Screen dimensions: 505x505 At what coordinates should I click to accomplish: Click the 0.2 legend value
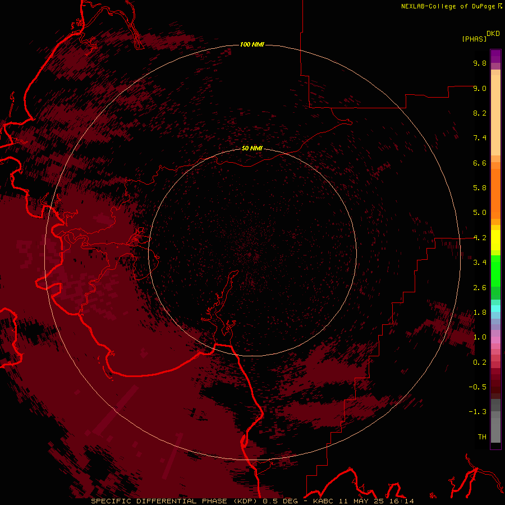point(480,362)
